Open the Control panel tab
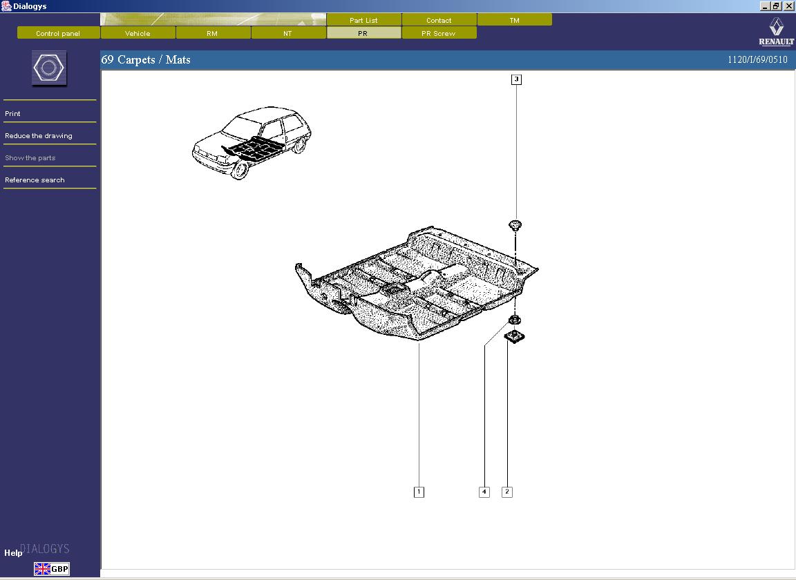The height and width of the screenshot is (580, 796). pyautogui.click(x=58, y=33)
